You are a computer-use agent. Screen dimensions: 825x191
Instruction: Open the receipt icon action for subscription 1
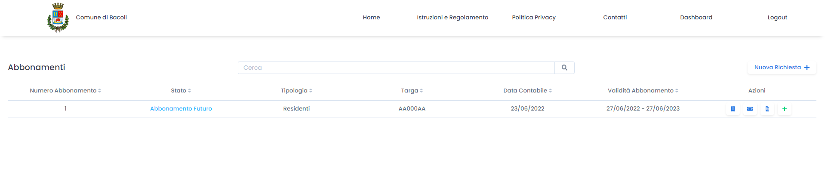tap(733, 109)
